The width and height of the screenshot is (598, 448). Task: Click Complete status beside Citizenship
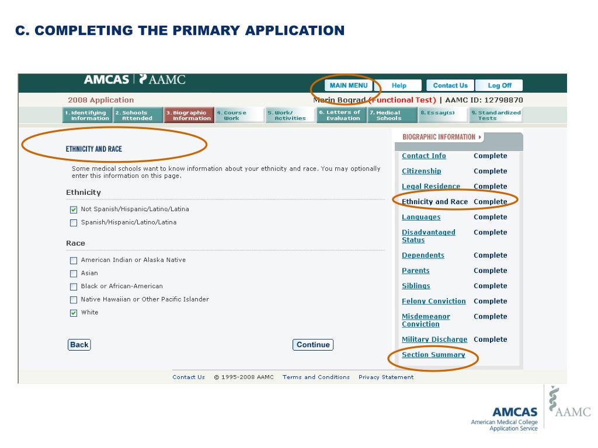coord(490,171)
